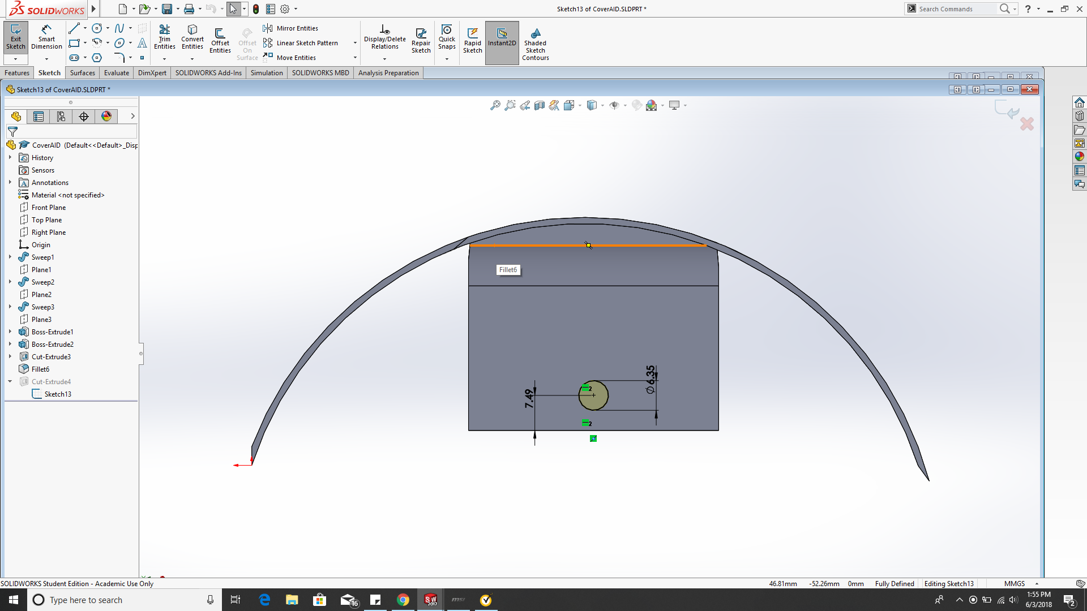Toggle the Section View icon

(x=540, y=105)
